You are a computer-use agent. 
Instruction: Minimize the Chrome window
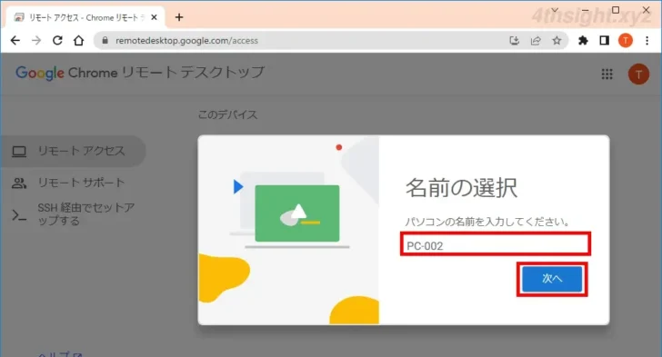click(586, 10)
